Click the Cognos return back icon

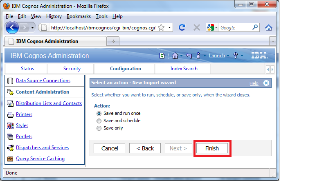[x=189, y=56]
